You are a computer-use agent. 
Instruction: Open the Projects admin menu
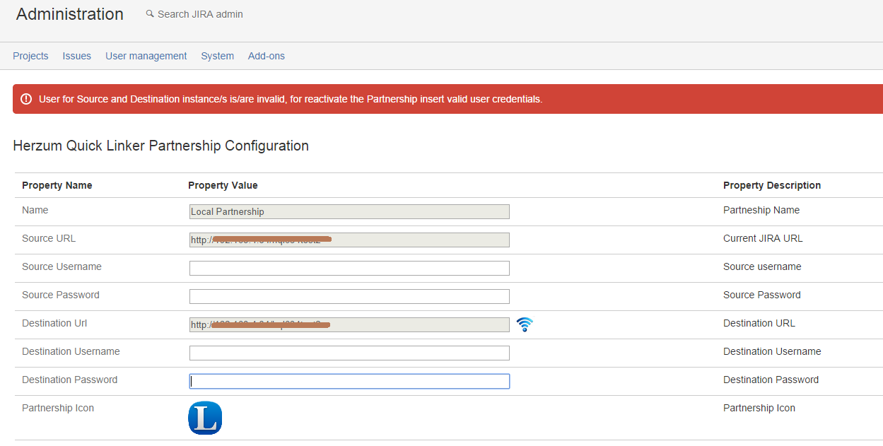coord(30,56)
